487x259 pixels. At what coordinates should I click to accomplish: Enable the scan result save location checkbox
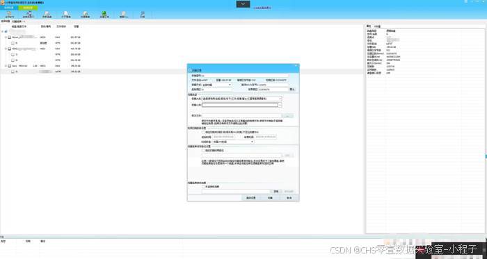203,151
